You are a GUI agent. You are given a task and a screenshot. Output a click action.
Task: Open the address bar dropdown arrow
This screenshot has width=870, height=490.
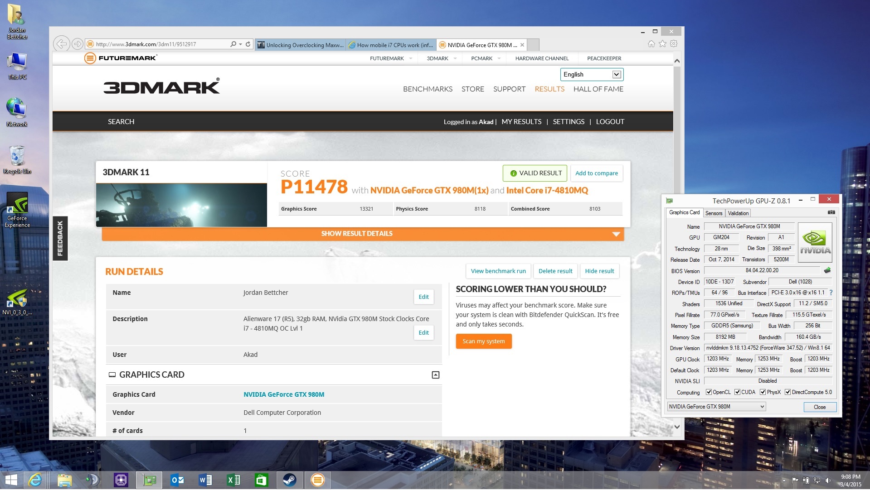click(240, 44)
